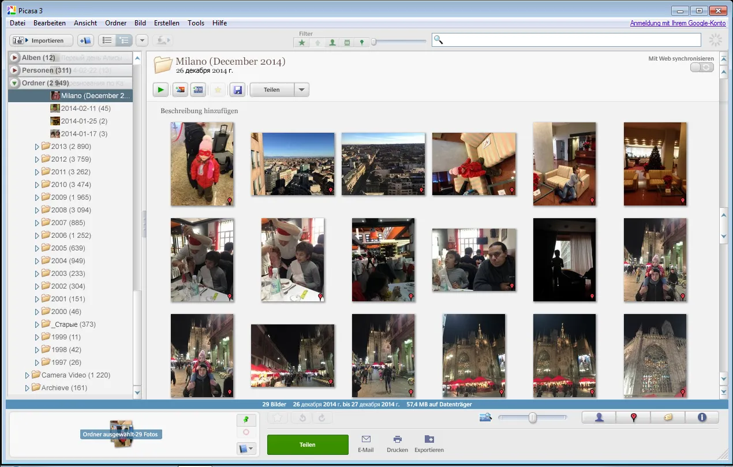The width and height of the screenshot is (733, 467).
Task: Hold selected items with the green pin
Action: click(x=246, y=420)
